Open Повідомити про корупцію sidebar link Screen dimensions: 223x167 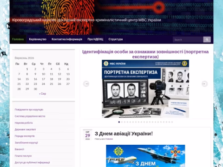click(x=29, y=109)
